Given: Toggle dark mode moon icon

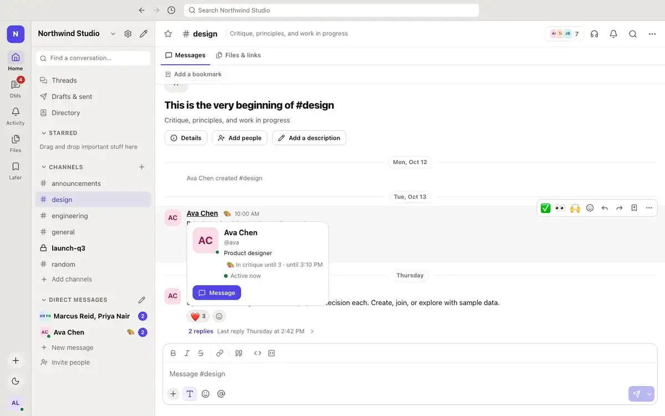Looking at the screenshot, I should [x=16, y=381].
